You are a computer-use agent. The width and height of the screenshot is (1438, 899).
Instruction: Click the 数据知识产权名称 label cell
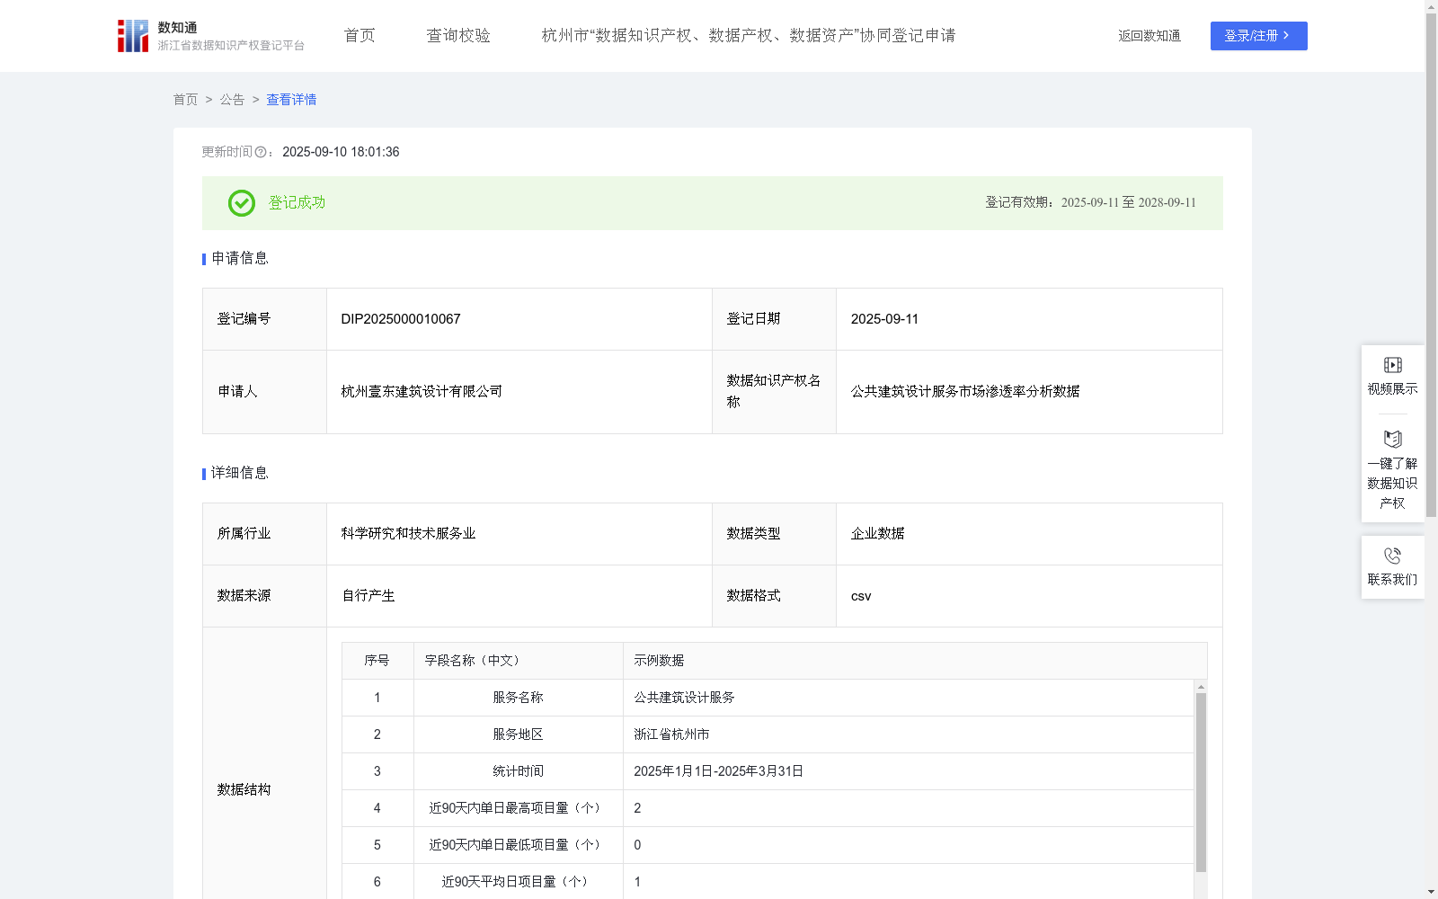tap(774, 392)
